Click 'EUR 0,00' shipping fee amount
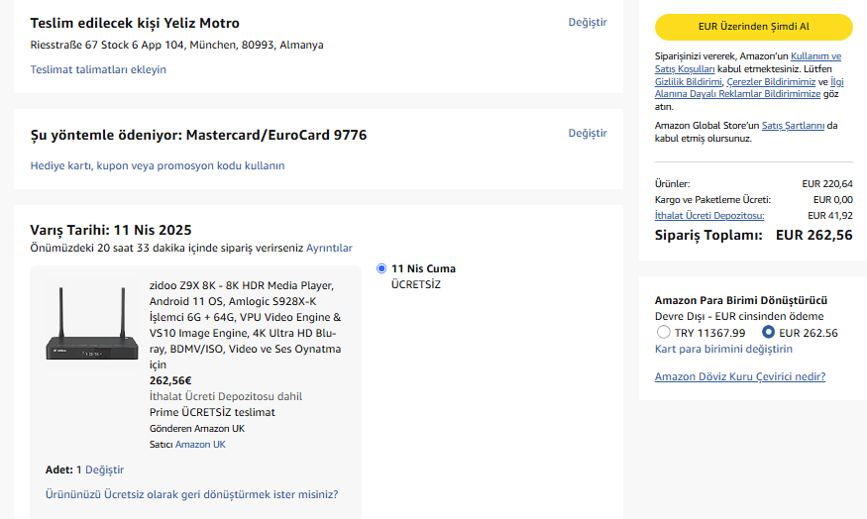 (x=832, y=199)
